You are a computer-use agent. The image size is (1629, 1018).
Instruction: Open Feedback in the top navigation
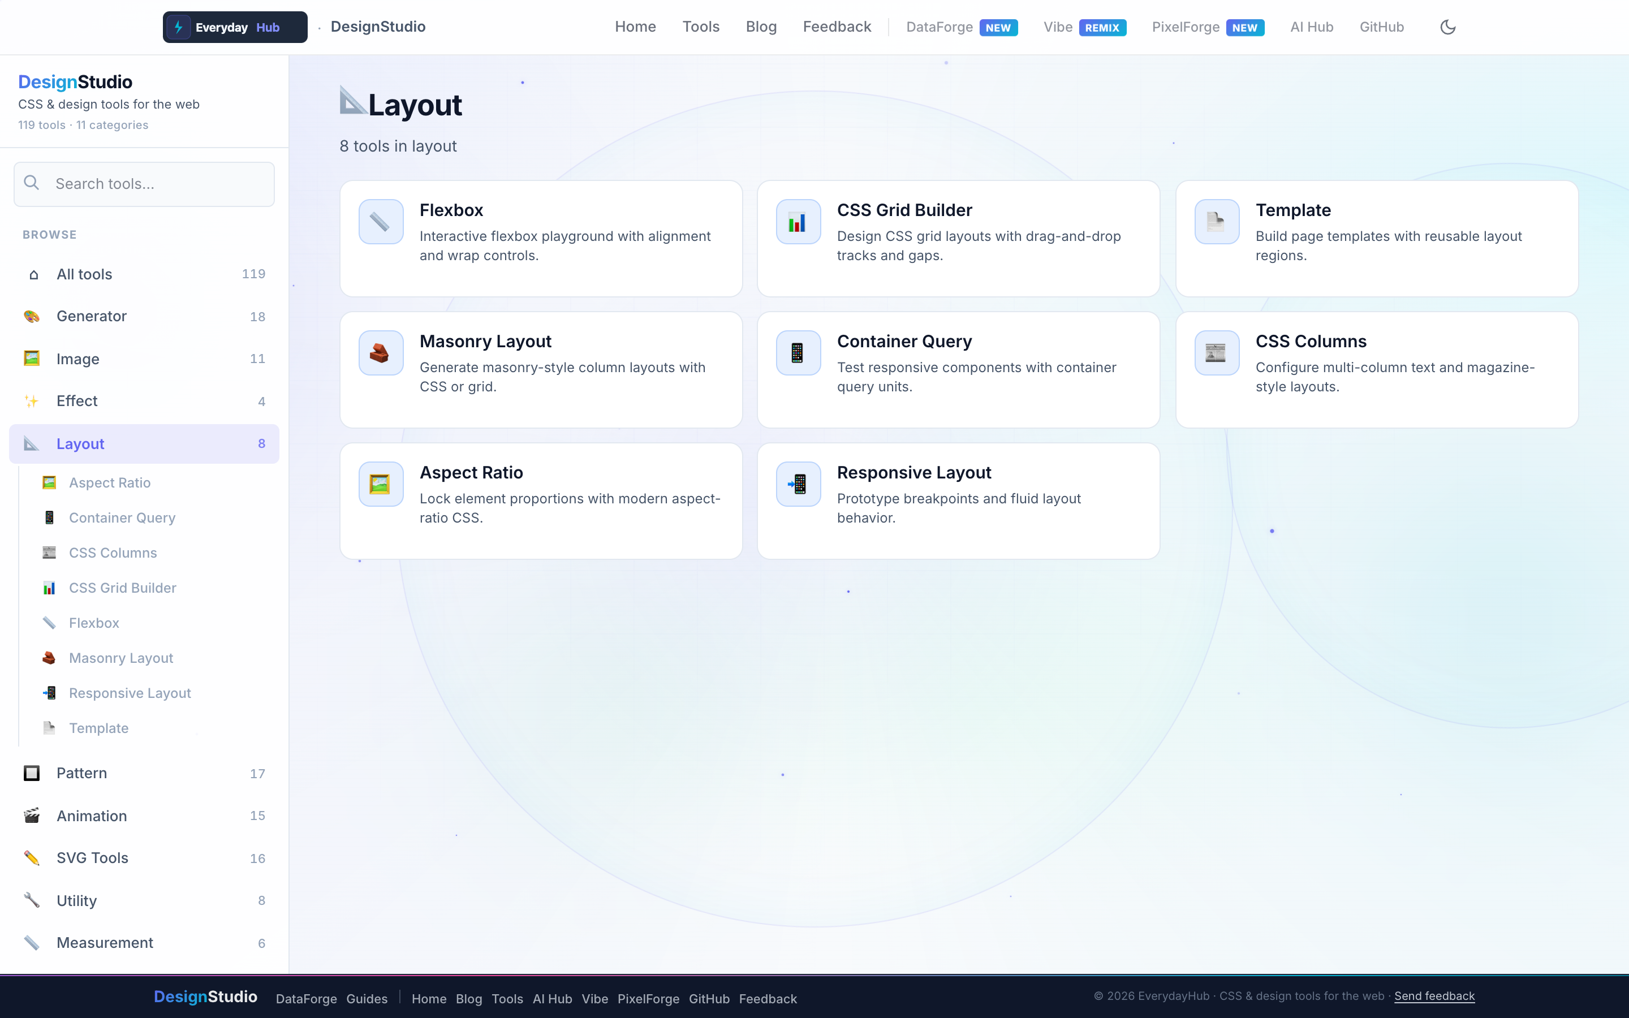pos(837,27)
